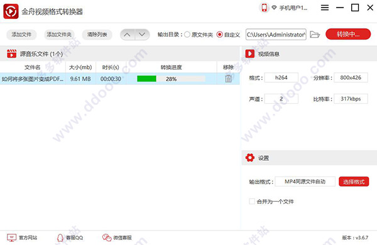Viewport: 377px width, 245px height.
Task: Select file row 如何将多张图片变成PDF...
Action: click(120, 79)
